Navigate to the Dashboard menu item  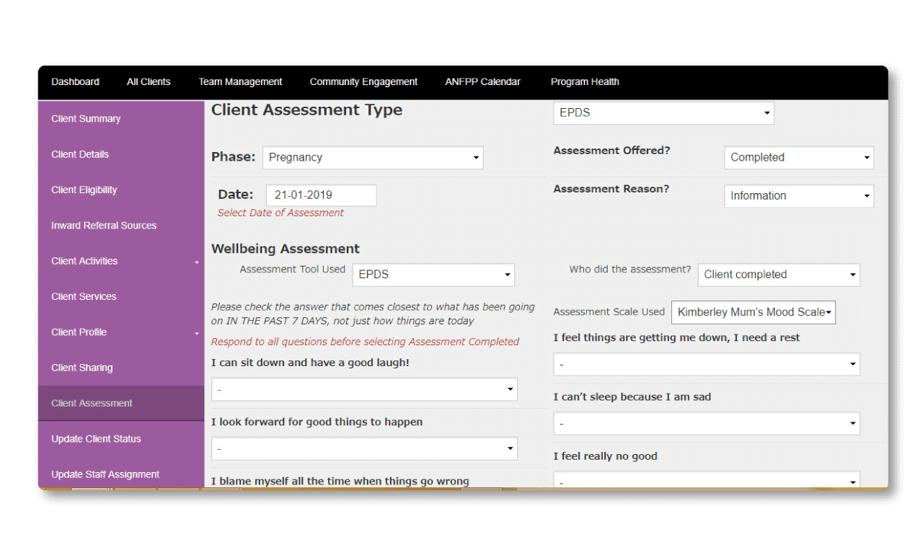pyautogui.click(x=75, y=81)
